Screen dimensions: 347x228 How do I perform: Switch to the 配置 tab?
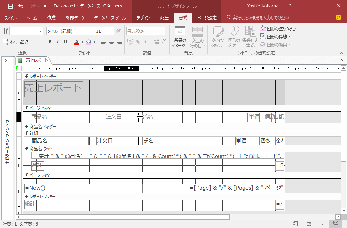click(x=165, y=18)
